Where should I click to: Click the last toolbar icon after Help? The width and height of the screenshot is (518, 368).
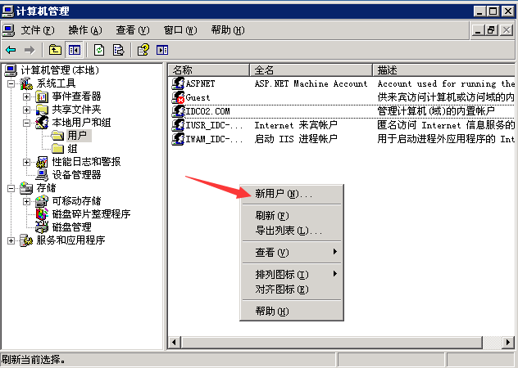tap(162, 50)
